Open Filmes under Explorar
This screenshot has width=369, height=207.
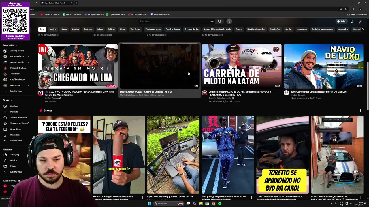pyautogui.click(x=13, y=166)
